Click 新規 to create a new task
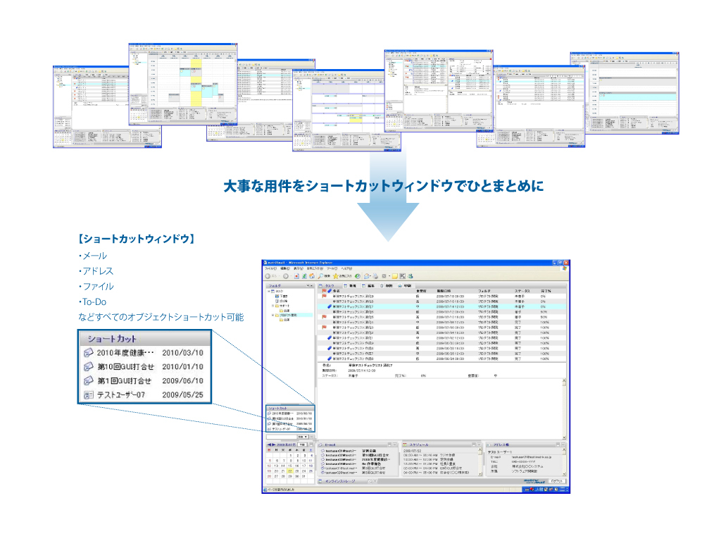 pyautogui.click(x=351, y=286)
